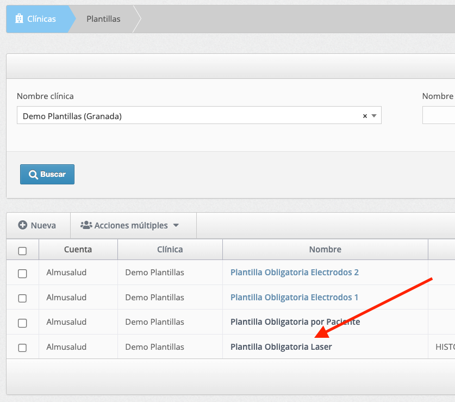Sort by the Cuenta column header
Viewport: 455px width, 402px height.
[x=78, y=250]
